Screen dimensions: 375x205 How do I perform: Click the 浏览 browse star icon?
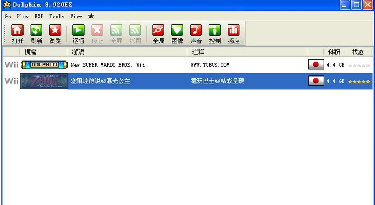click(55, 31)
